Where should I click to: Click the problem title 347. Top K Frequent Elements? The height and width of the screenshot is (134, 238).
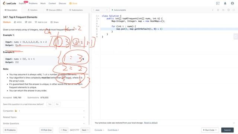pyautogui.click(x=20, y=17)
